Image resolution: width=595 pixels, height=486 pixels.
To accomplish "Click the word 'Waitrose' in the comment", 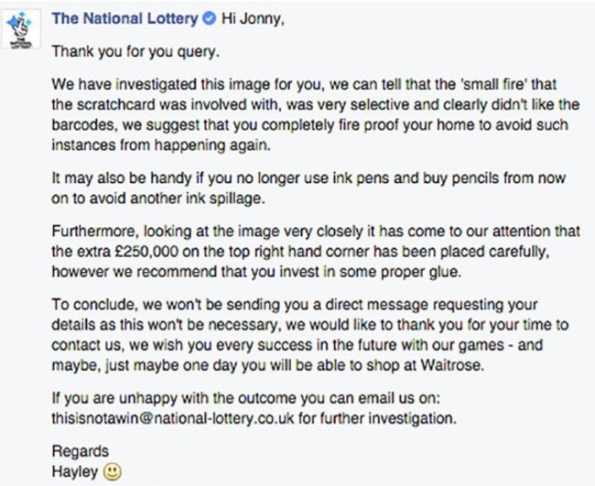I will [x=452, y=365].
